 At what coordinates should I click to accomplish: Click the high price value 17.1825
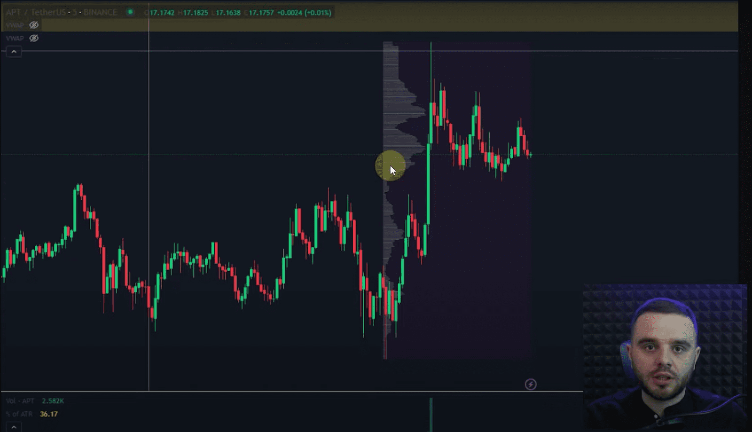(x=196, y=13)
